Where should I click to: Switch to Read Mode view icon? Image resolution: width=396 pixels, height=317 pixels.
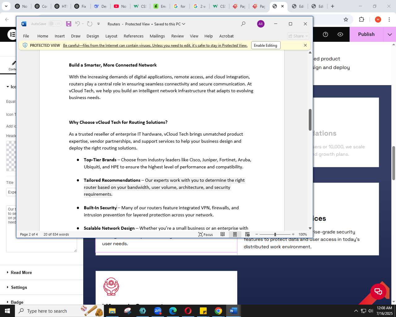[222, 234]
